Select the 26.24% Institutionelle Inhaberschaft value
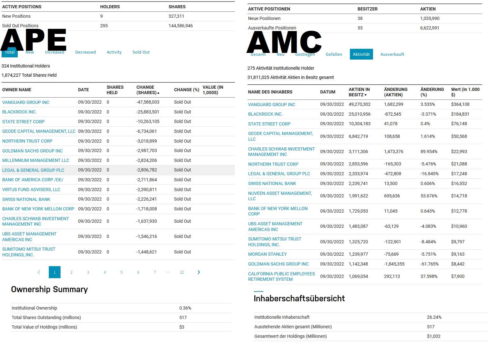The height and width of the screenshot is (346, 489). 434,317
